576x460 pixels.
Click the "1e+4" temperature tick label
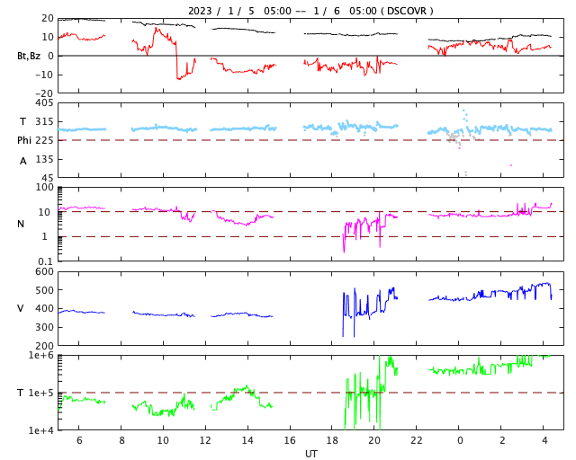(41, 430)
